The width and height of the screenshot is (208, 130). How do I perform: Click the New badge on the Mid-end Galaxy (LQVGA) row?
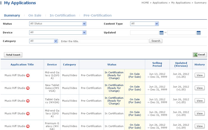(x=28, y=75)
